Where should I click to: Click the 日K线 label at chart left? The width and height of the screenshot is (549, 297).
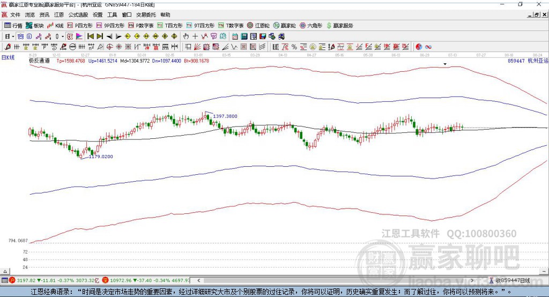[8, 57]
